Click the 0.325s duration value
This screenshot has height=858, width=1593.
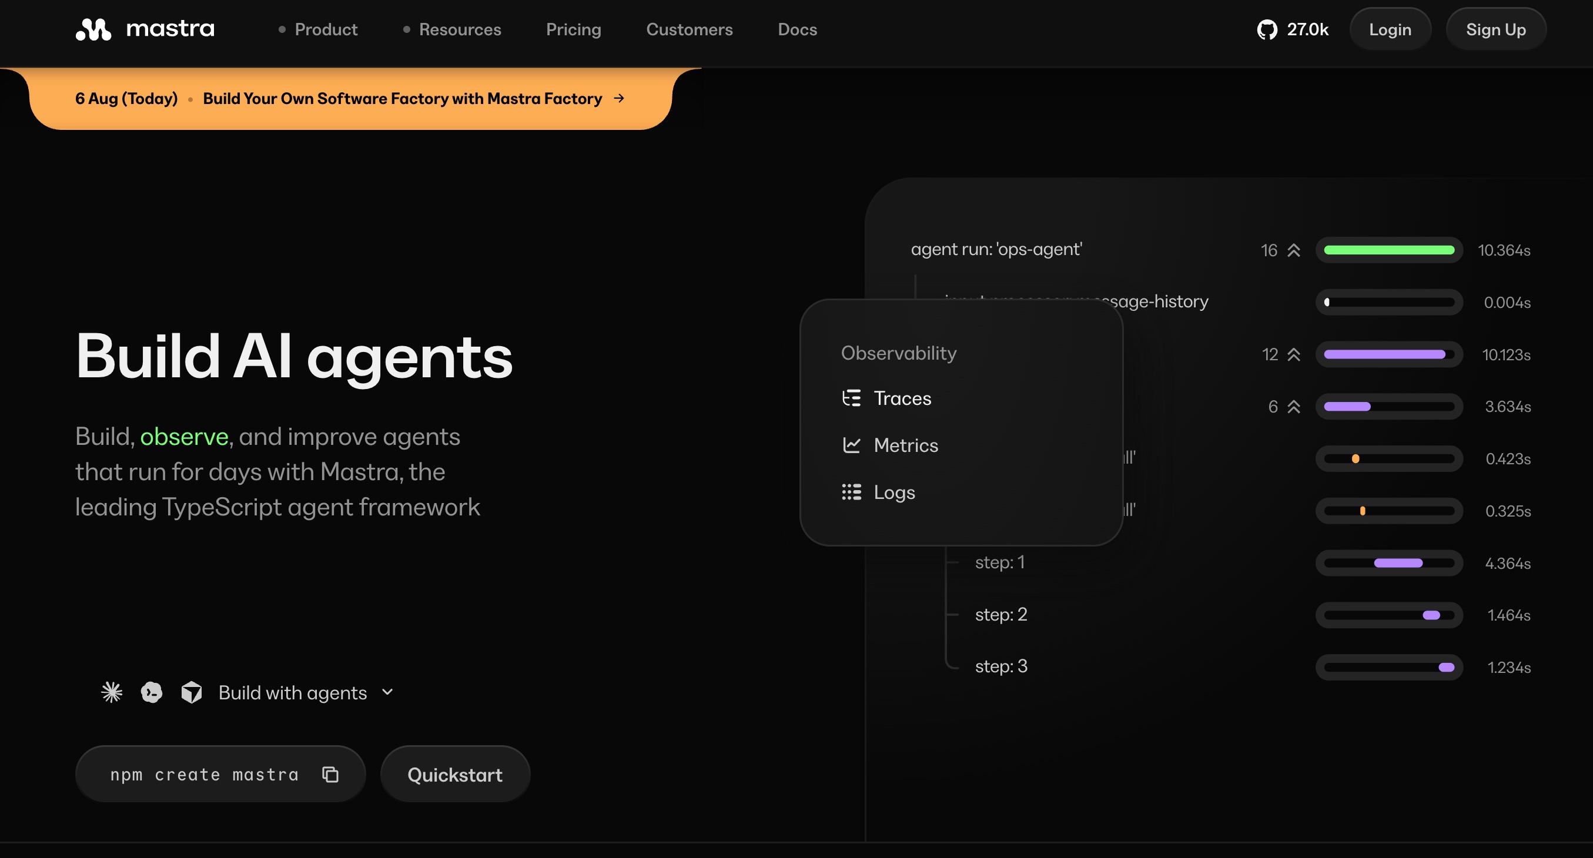[1508, 511]
